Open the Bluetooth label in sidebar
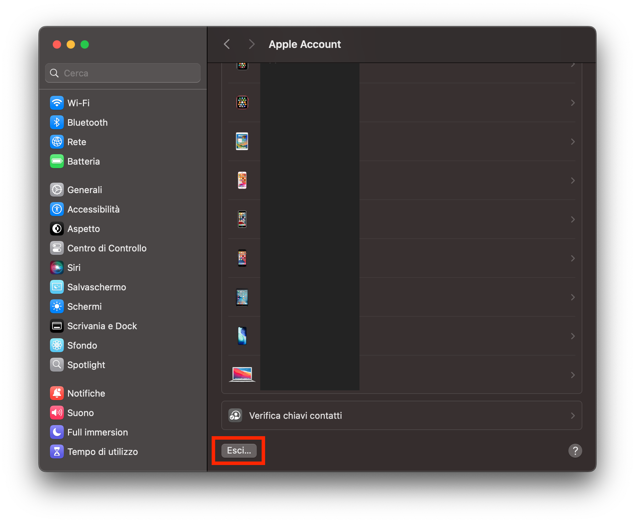Viewport: 635px width, 523px height. pos(87,123)
